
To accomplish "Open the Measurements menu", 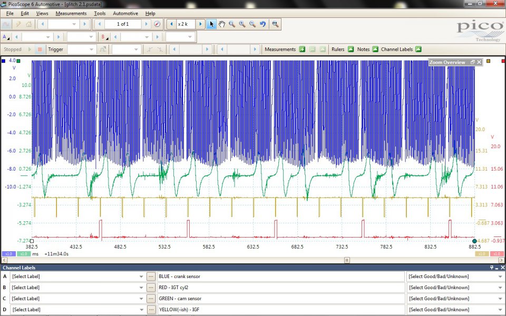I will (71, 13).
